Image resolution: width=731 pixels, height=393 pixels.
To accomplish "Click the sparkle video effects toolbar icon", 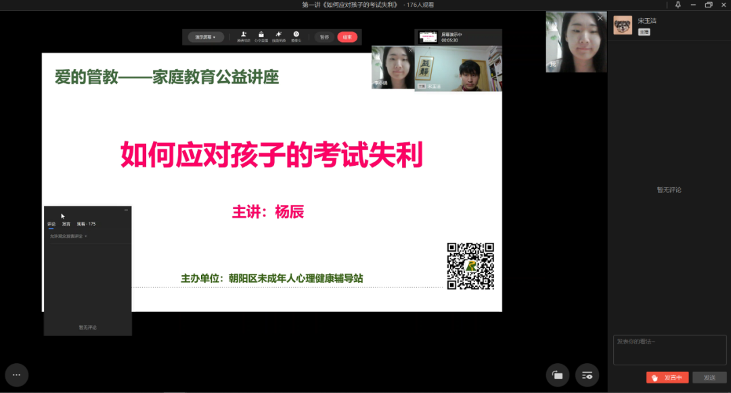I will tap(278, 36).
